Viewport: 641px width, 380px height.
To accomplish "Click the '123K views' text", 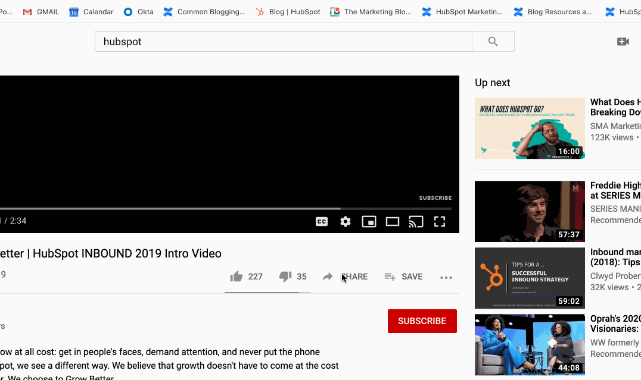I will [612, 137].
